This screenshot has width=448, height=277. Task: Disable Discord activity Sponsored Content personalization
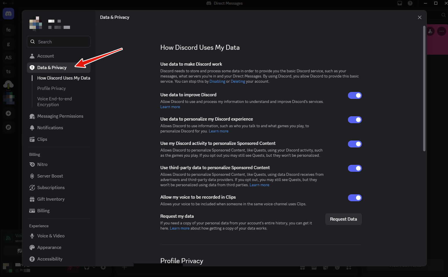pyautogui.click(x=355, y=144)
